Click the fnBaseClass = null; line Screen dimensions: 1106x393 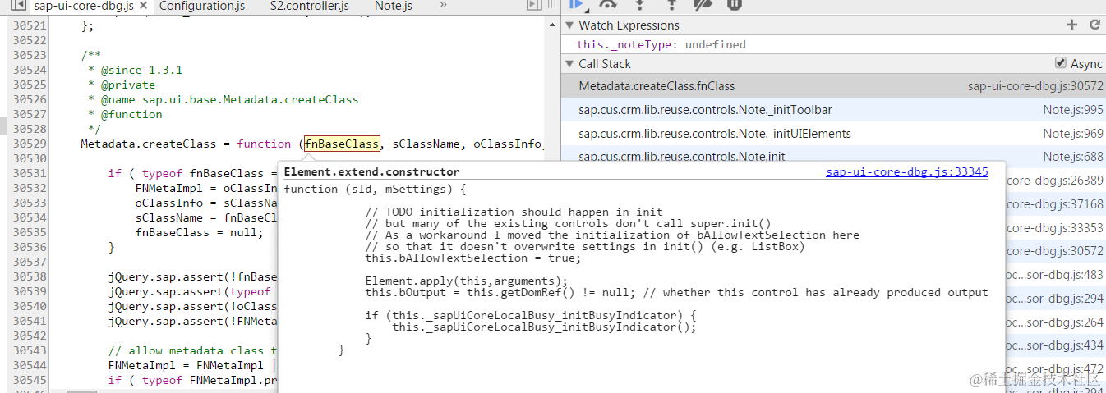pyautogui.click(x=199, y=233)
